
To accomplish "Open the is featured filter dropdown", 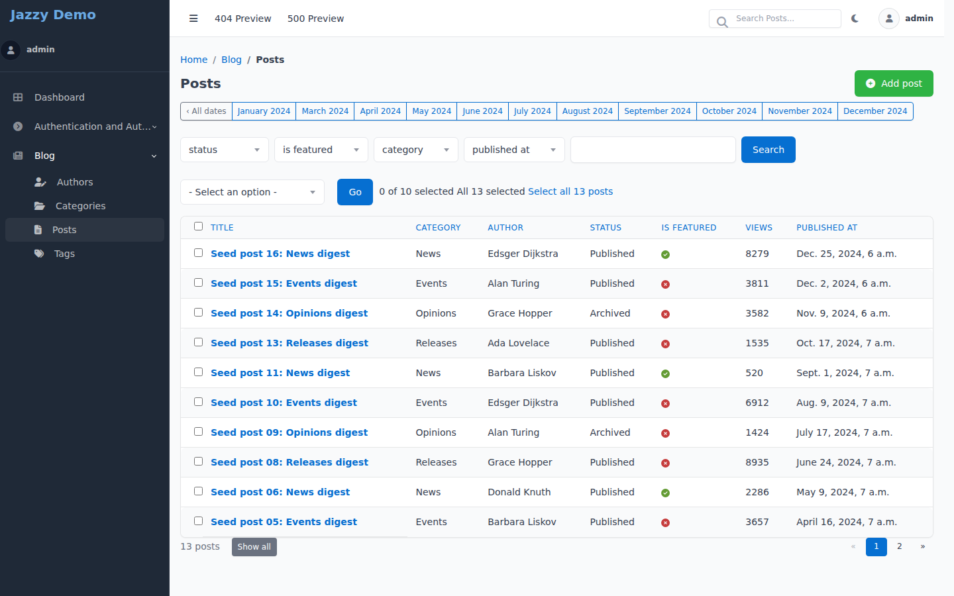I will coord(321,150).
